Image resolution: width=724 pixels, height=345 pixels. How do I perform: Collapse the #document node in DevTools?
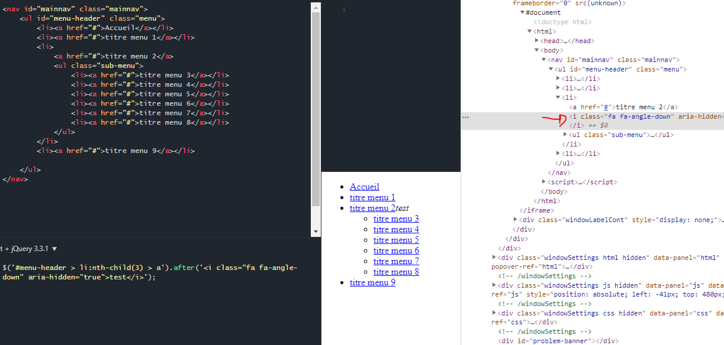523,12
